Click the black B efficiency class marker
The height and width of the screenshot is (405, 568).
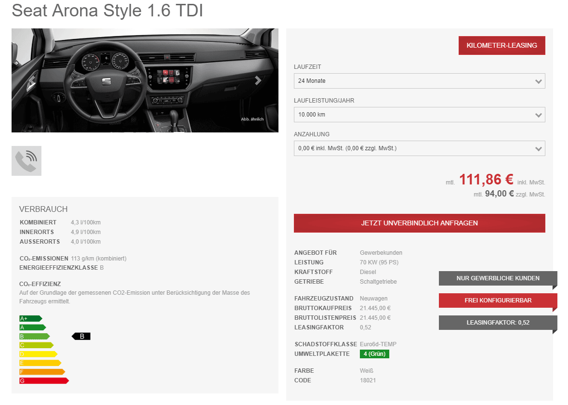81,337
